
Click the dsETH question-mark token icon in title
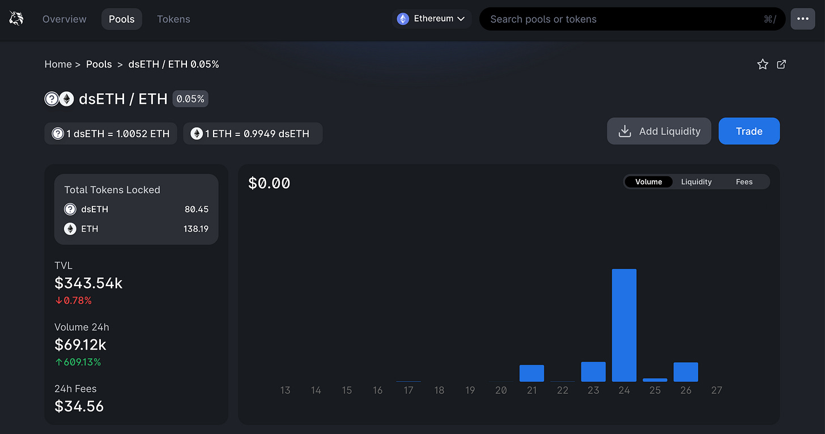[x=52, y=99]
